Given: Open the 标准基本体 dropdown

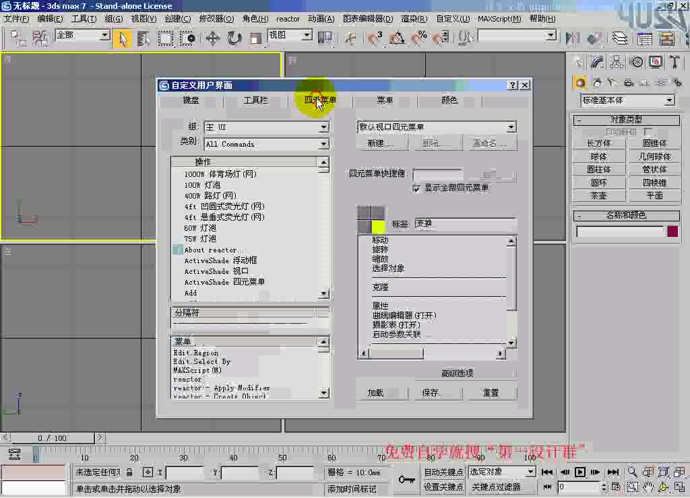Looking at the screenshot, I should coord(669,100).
